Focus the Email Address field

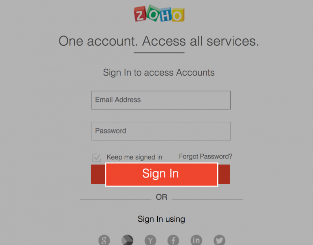click(x=161, y=100)
